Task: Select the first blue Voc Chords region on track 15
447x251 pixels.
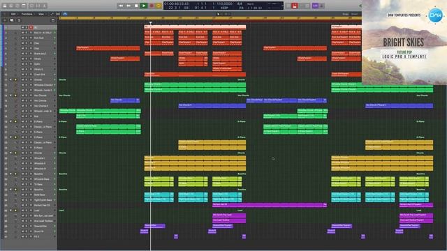Action: (x=125, y=100)
